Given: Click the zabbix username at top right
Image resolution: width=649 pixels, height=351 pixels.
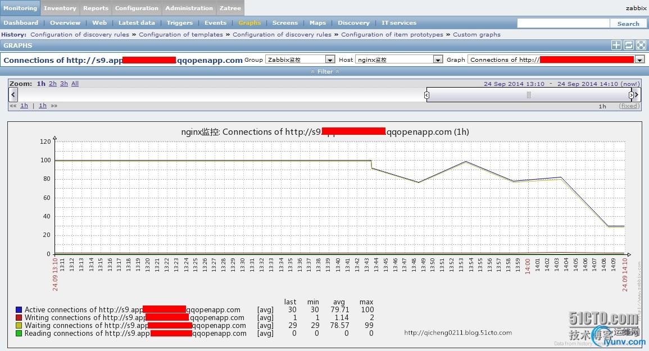Looking at the screenshot, I should (636, 8).
